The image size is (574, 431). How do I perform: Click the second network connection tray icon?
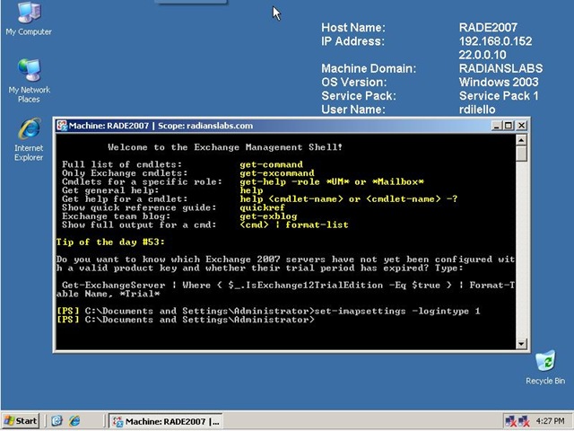click(526, 420)
